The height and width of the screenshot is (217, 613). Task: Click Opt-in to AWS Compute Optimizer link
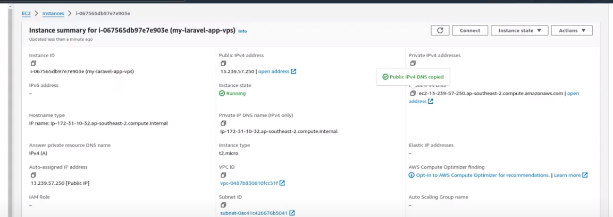coord(483,175)
